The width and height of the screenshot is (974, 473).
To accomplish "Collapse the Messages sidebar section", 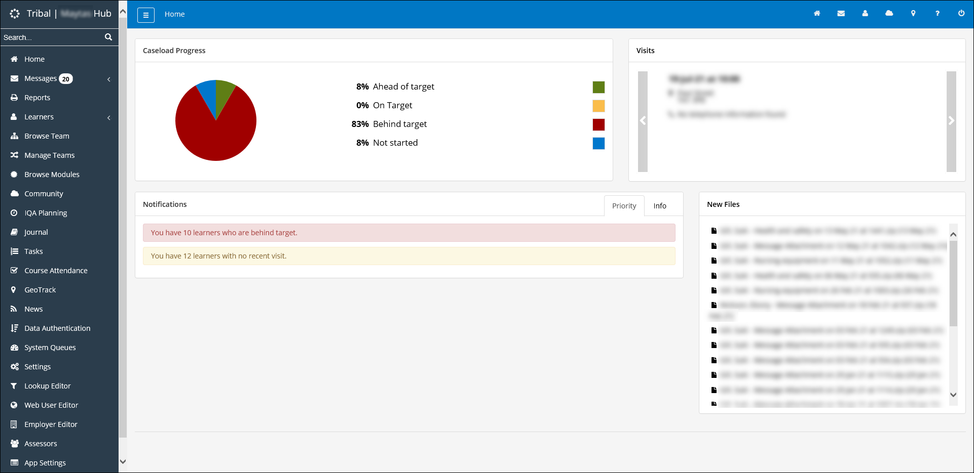I will click(108, 79).
